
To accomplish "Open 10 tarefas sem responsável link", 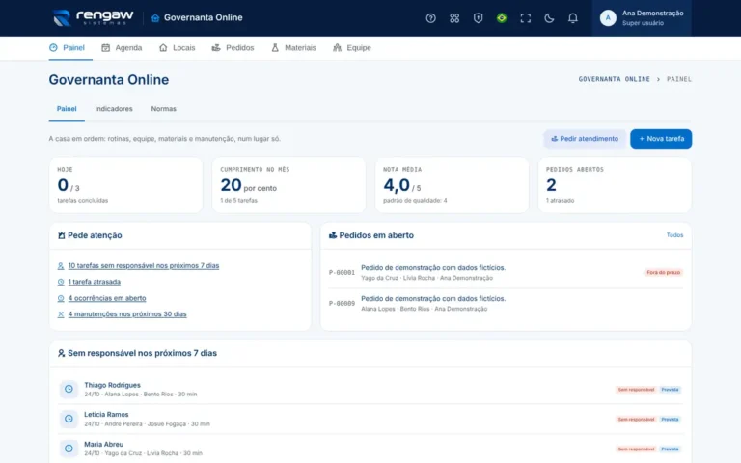I will pyautogui.click(x=144, y=265).
